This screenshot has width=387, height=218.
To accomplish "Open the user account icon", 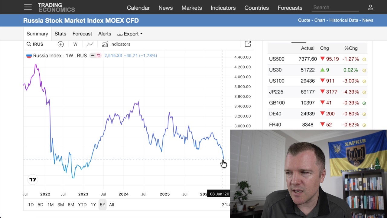I will tap(370, 8).
